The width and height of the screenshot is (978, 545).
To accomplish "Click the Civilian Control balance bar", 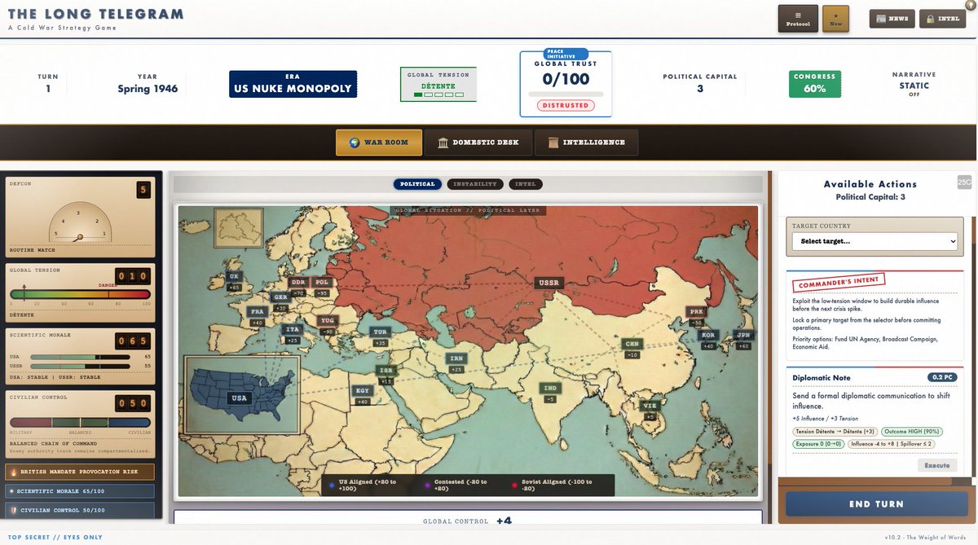I will click(80, 423).
